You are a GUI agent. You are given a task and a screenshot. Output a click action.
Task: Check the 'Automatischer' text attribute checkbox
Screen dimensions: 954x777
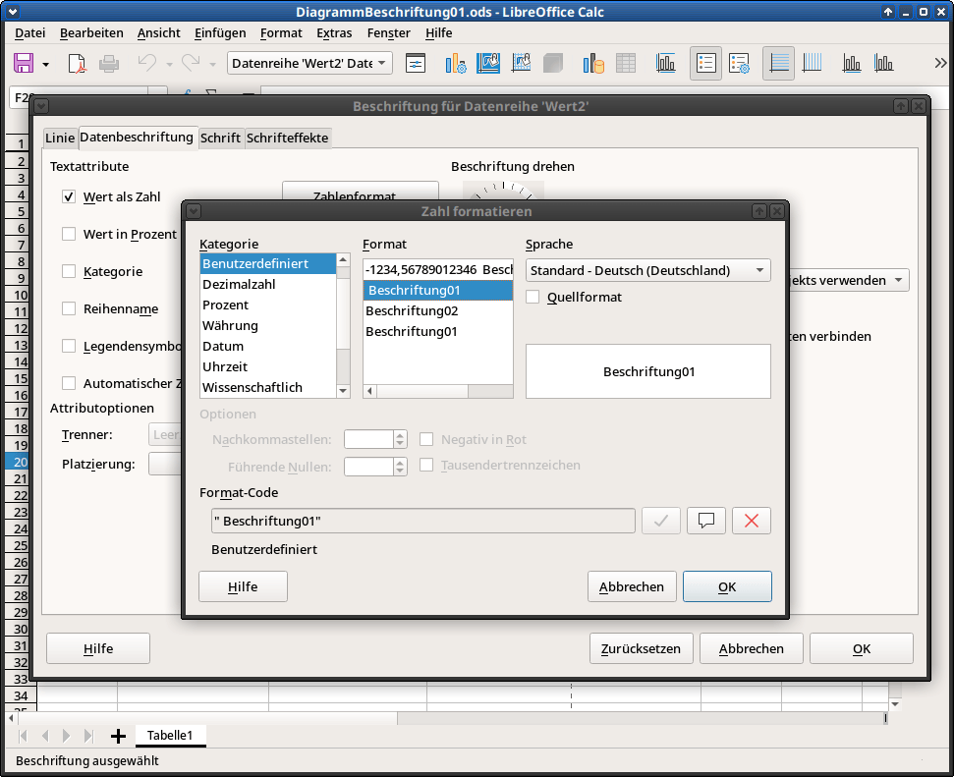(69, 383)
